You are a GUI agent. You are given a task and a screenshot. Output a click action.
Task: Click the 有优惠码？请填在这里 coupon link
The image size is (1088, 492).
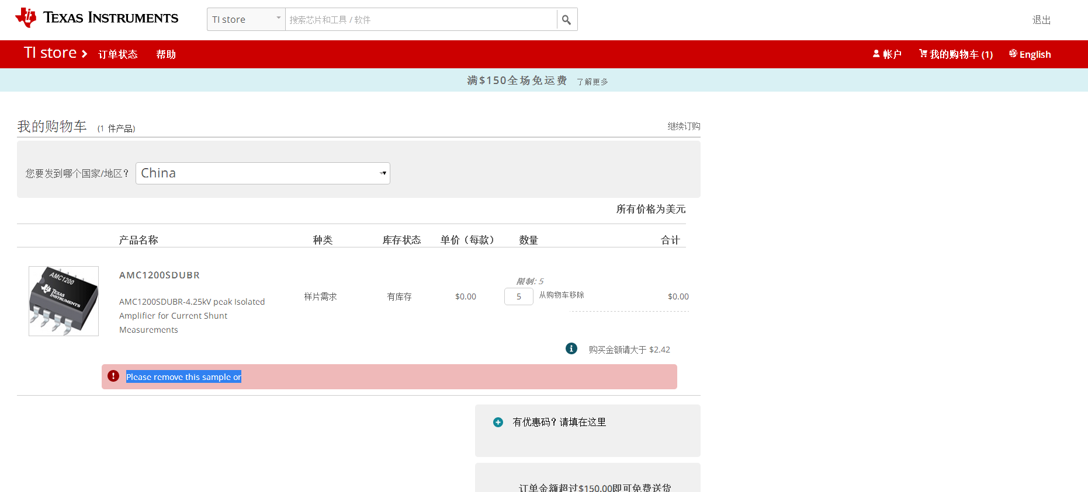click(559, 422)
